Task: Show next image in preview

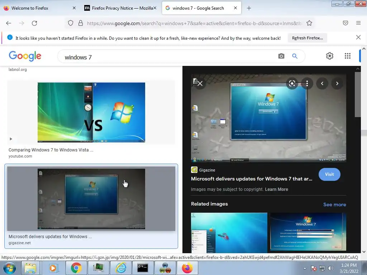Action: tap(337, 83)
